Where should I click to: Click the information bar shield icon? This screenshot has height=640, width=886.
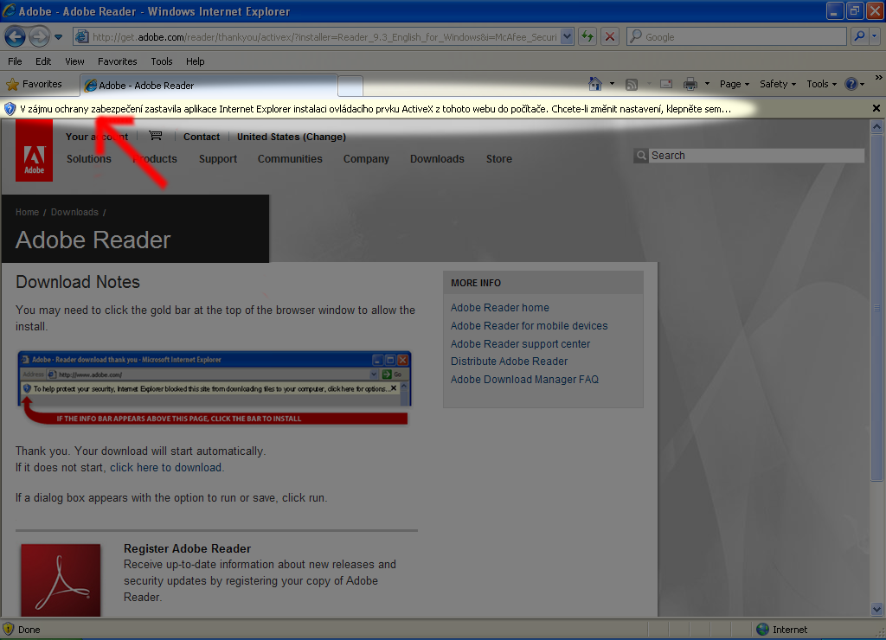coord(10,109)
